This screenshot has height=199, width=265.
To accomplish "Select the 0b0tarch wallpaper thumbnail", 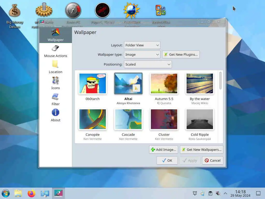I will pos(93,83).
